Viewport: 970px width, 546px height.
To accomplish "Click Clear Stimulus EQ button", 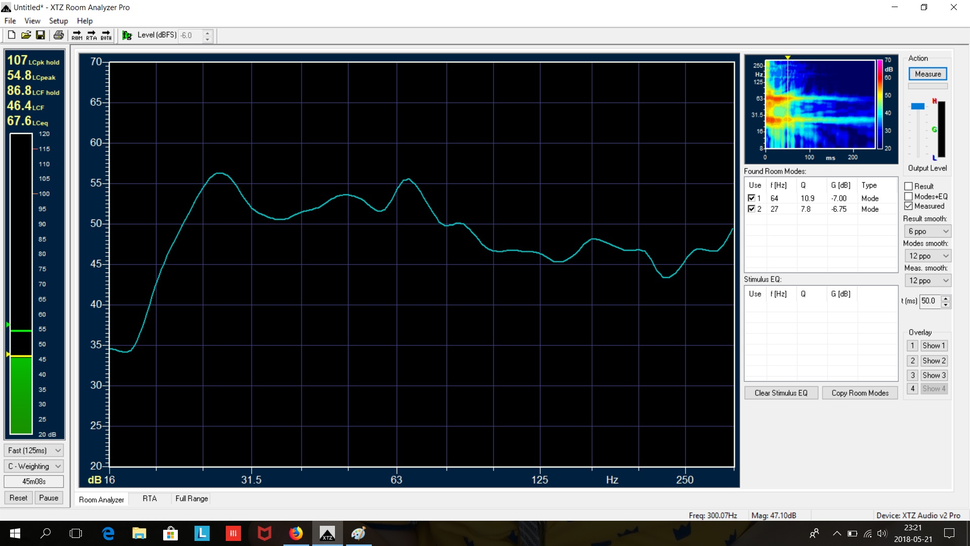I will tap(781, 393).
